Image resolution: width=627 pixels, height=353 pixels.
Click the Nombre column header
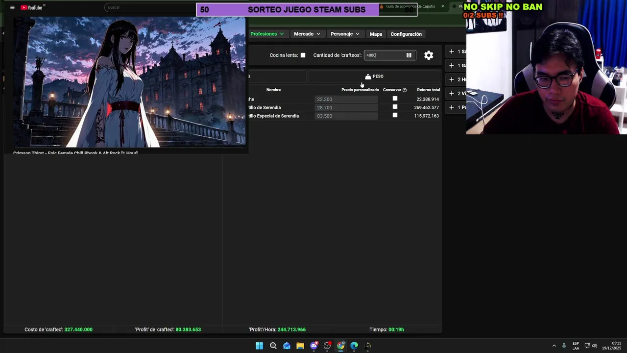tap(273, 90)
